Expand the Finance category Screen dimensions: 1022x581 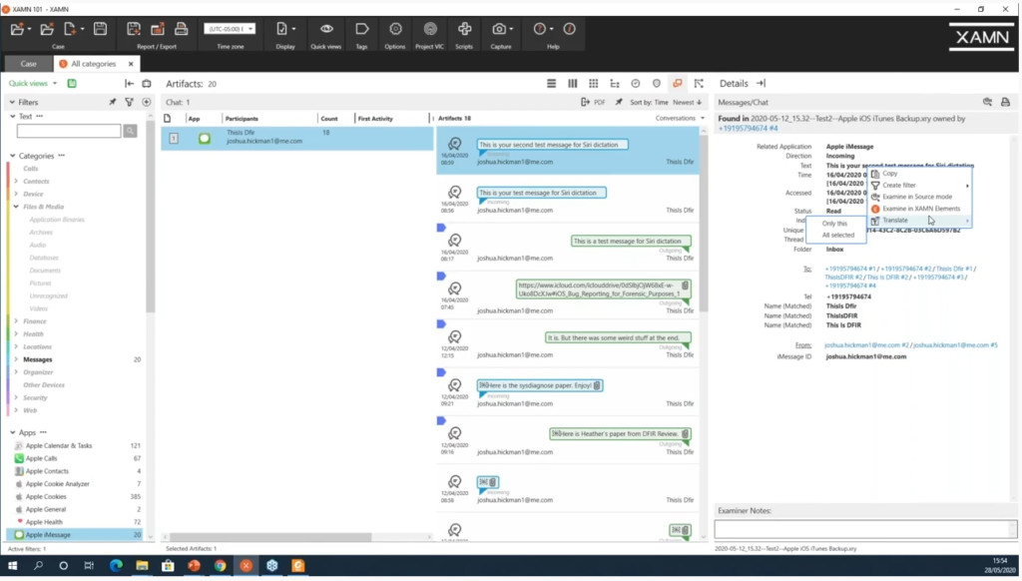[16, 321]
